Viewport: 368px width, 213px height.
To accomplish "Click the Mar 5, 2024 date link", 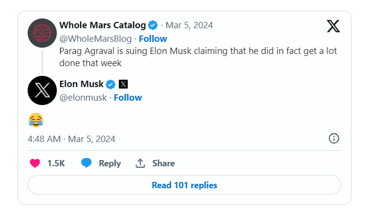I will coord(190,25).
